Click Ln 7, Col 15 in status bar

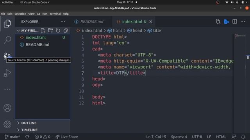tap(156, 136)
